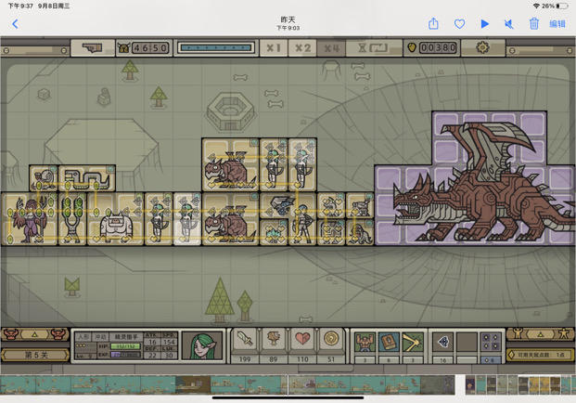Open the game settings gear icon
Screen dimensions: 576x403
coord(482,47)
